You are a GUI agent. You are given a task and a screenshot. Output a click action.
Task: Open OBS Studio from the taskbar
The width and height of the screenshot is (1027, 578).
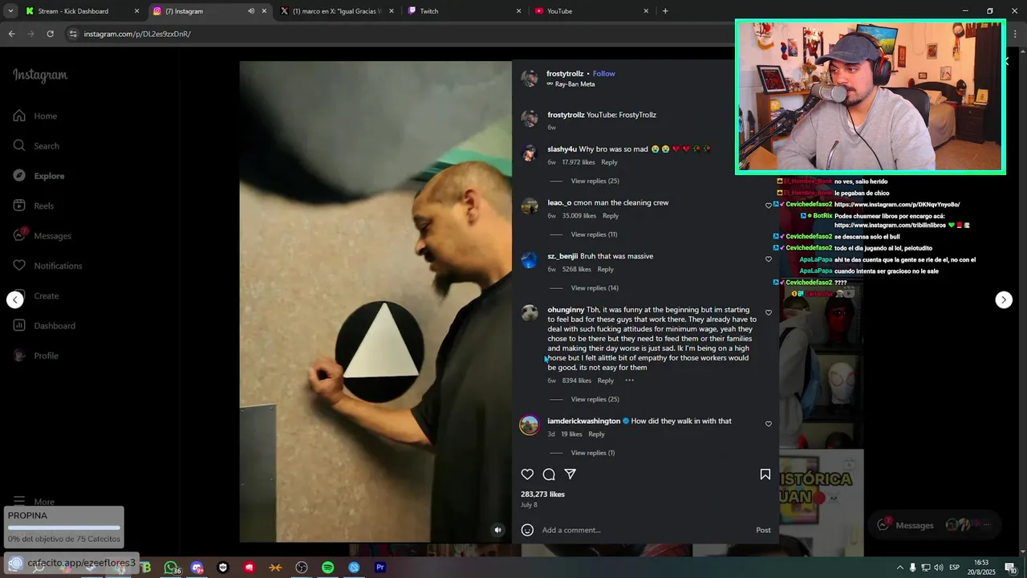tap(302, 568)
